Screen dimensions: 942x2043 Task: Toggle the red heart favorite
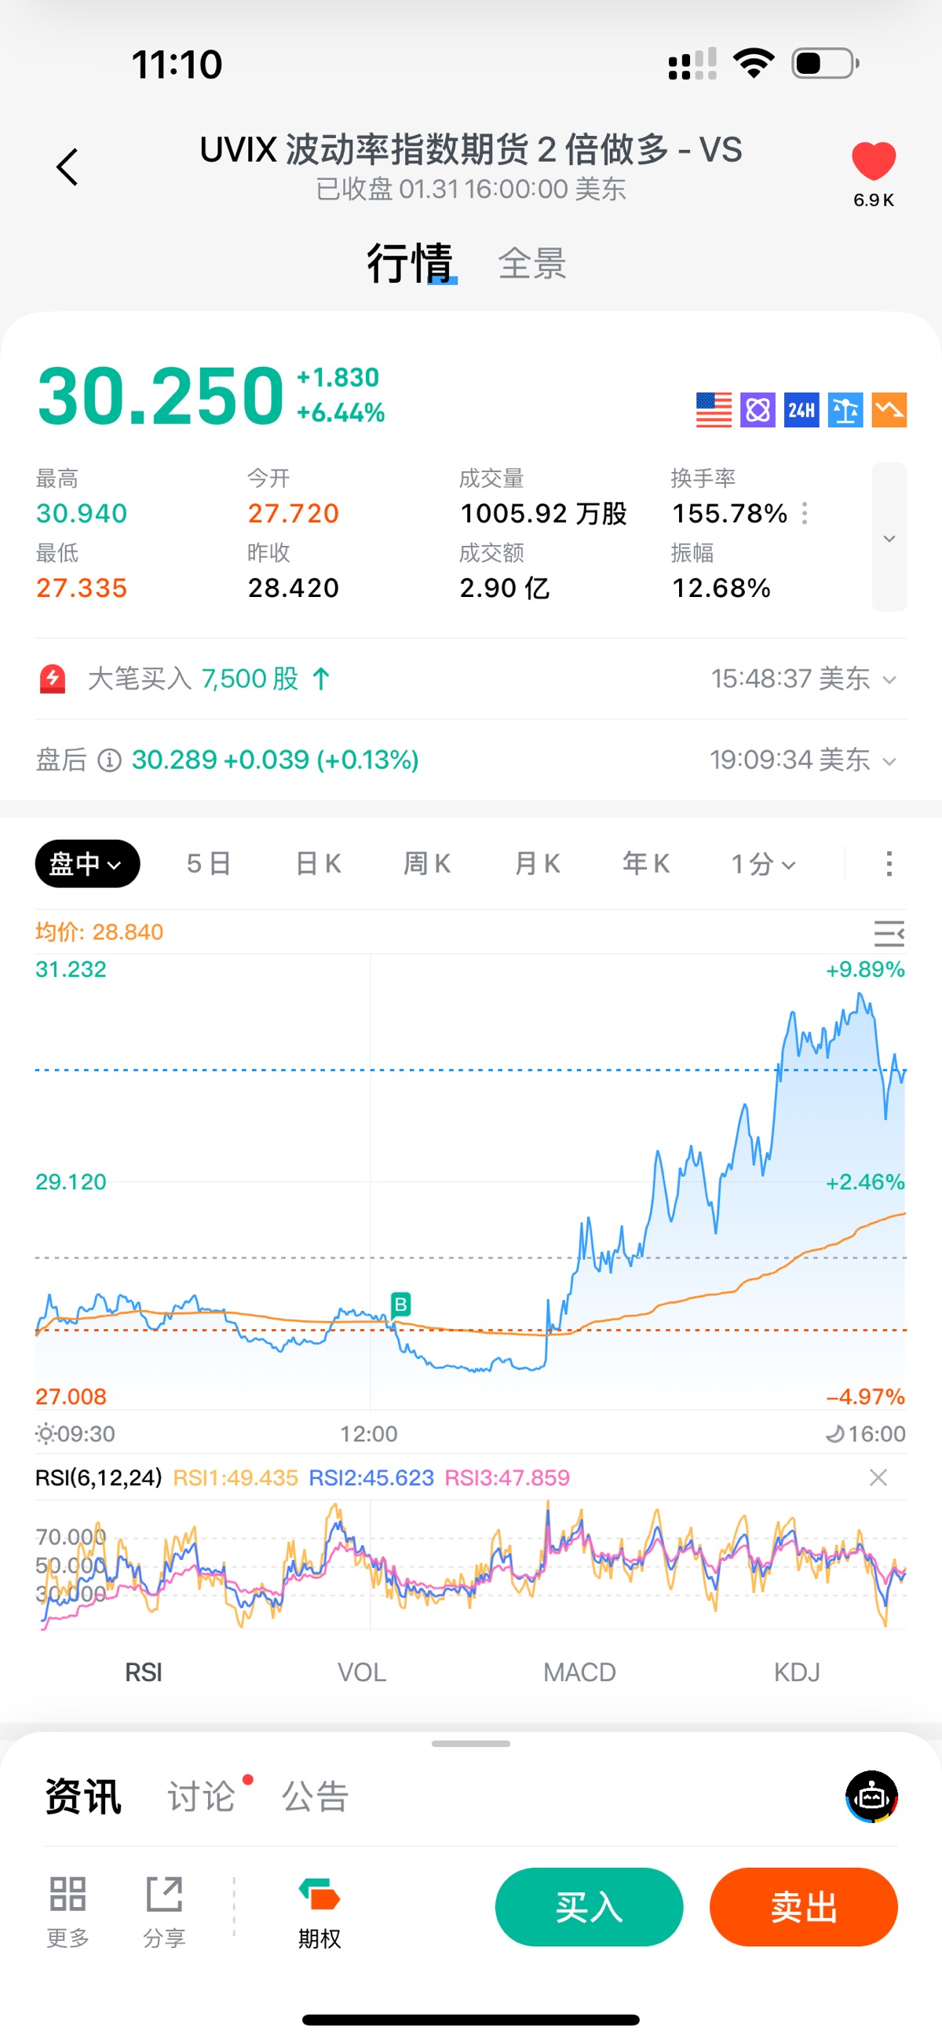873,162
